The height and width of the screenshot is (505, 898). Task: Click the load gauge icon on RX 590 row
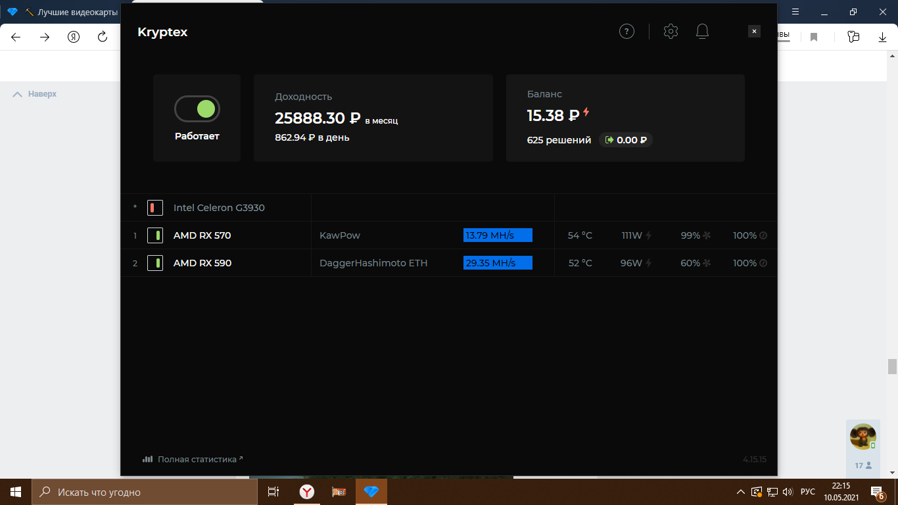tap(763, 263)
